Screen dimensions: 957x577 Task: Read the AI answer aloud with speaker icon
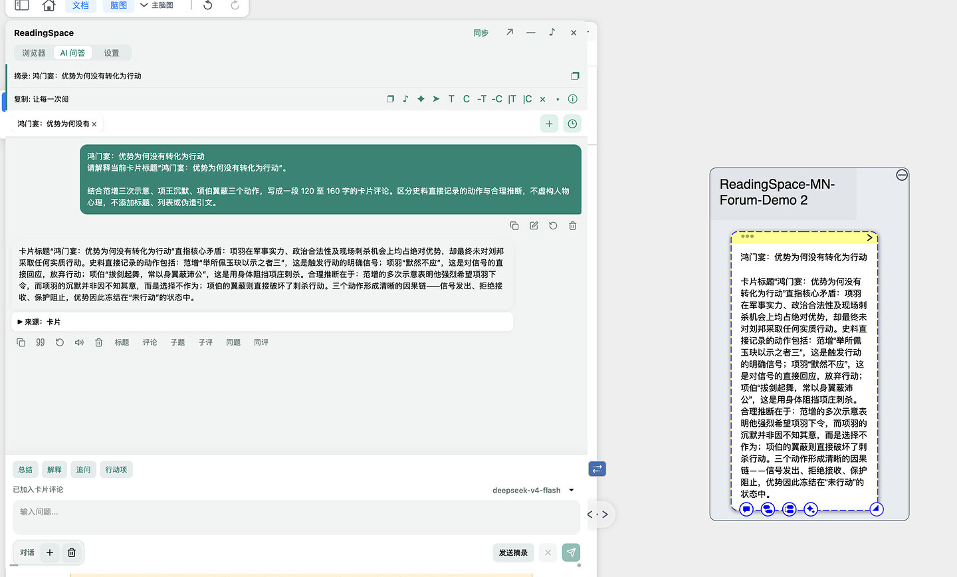[x=79, y=342]
